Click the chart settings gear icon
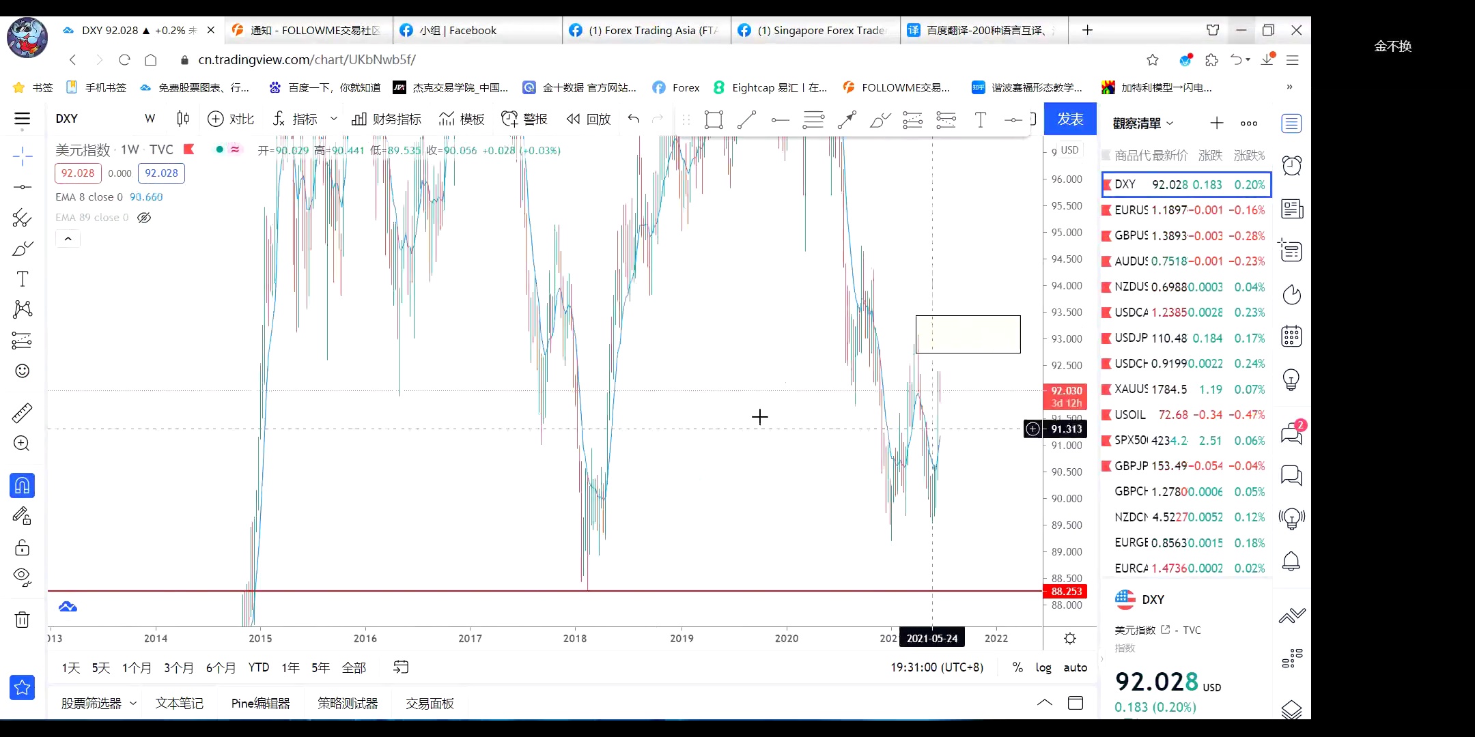1475x737 pixels. pos(1070,638)
